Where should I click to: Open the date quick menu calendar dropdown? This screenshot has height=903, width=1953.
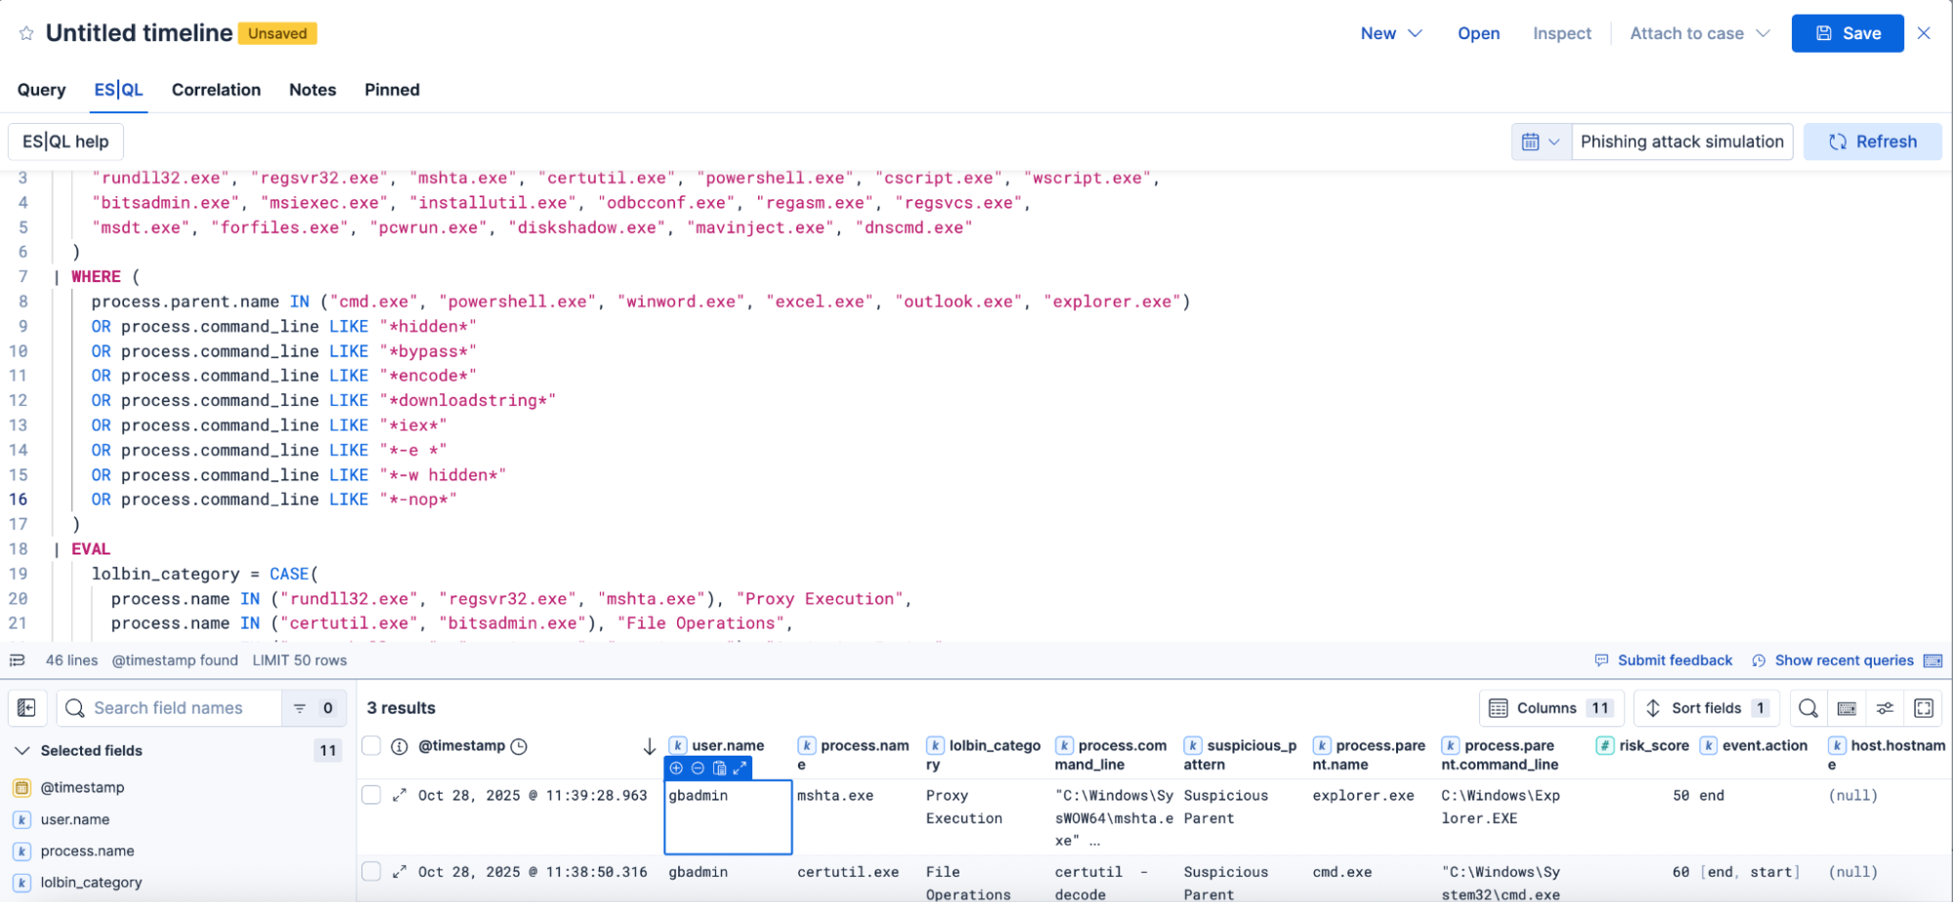[x=1541, y=142]
